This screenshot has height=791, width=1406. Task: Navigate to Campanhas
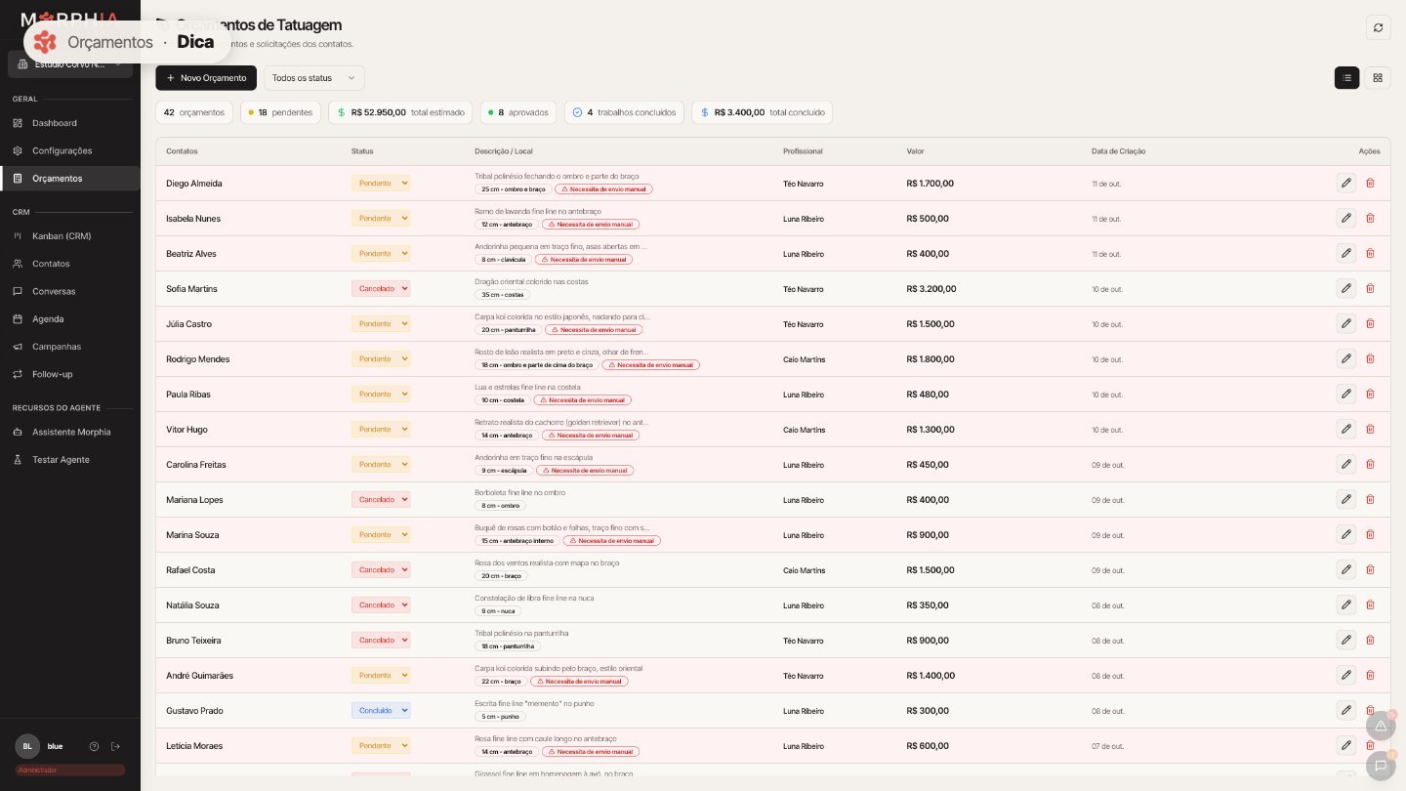(70, 347)
